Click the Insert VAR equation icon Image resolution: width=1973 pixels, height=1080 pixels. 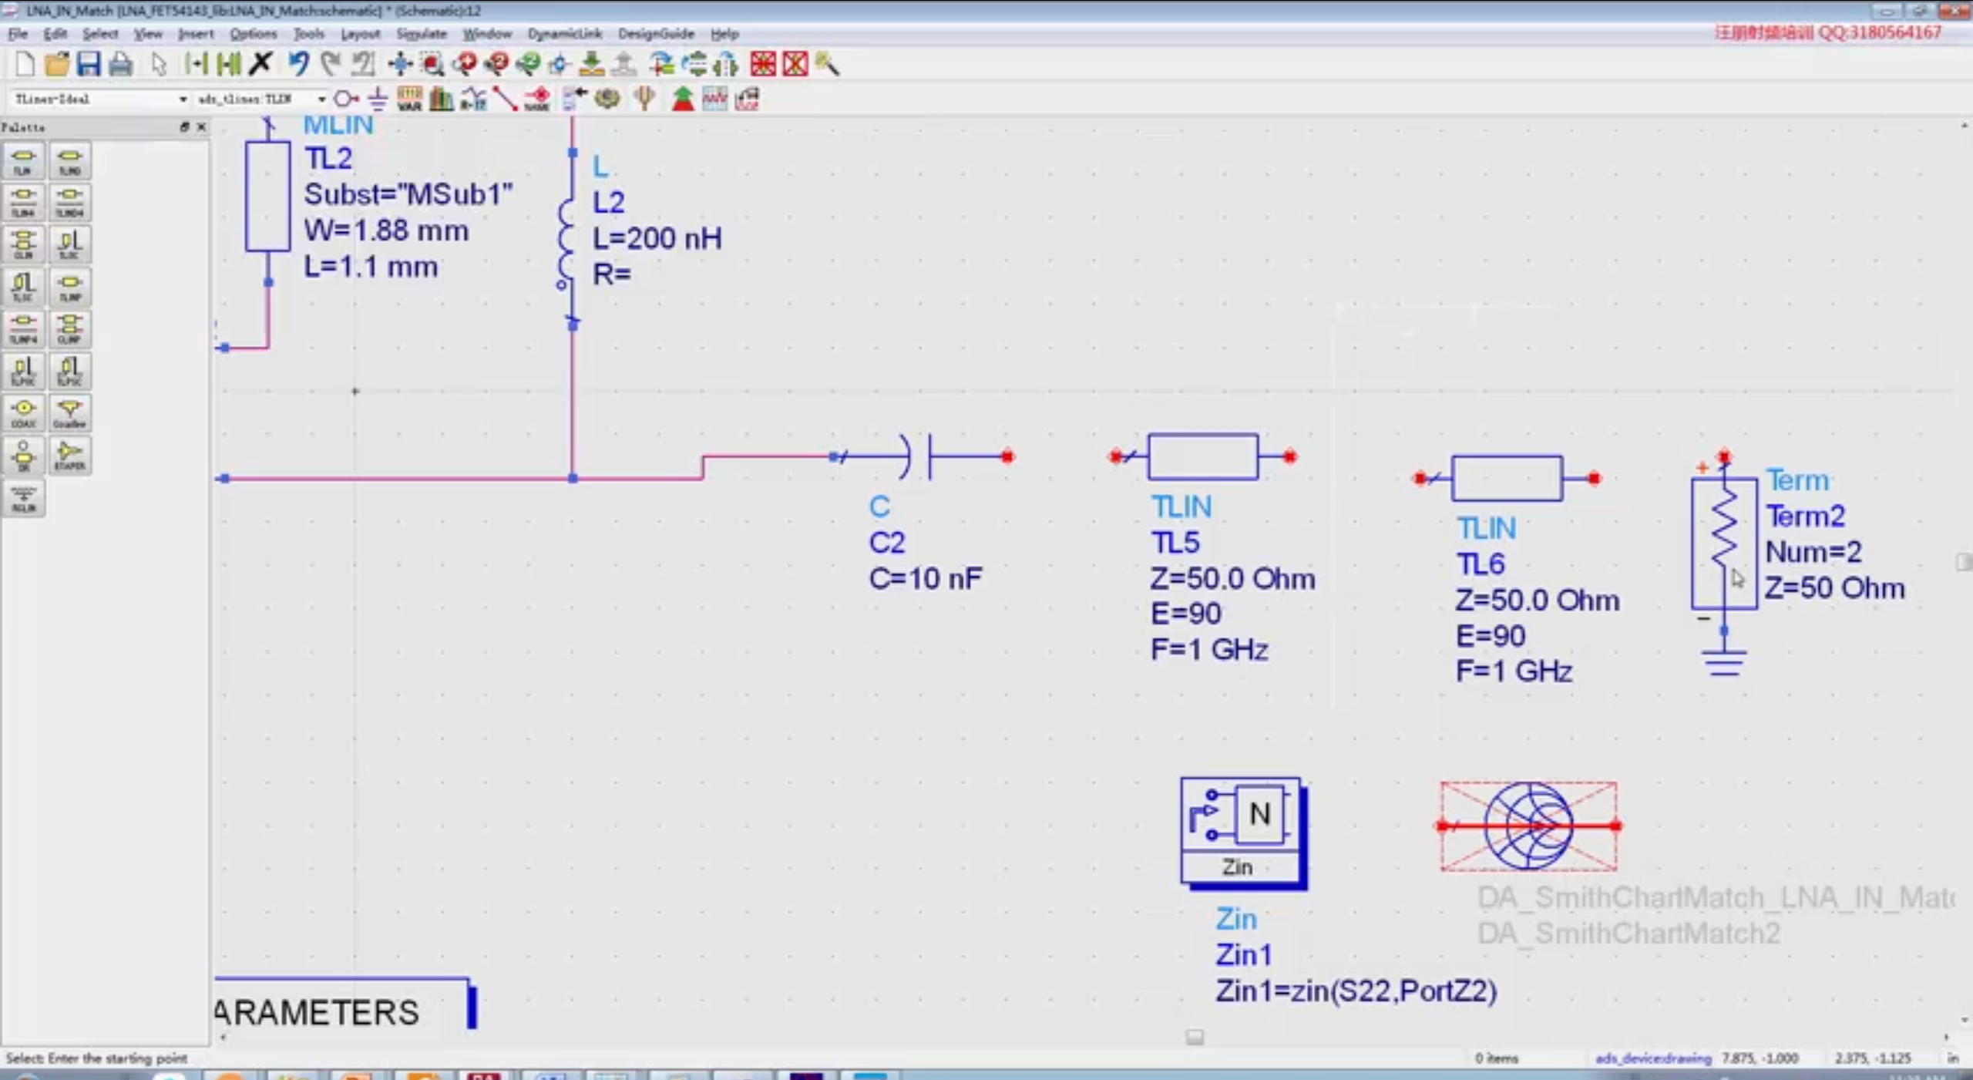pyautogui.click(x=409, y=99)
